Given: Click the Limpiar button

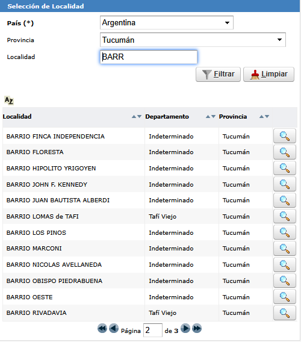Looking at the screenshot, I should (268, 75).
